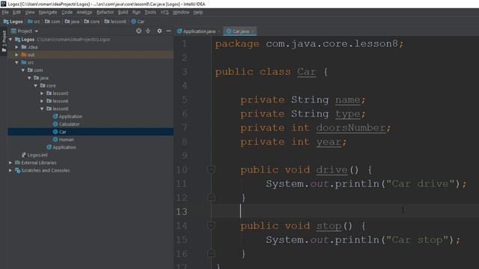Click fold end marker at line 12
This screenshot has height=269, width=479.
pos(211,197)
